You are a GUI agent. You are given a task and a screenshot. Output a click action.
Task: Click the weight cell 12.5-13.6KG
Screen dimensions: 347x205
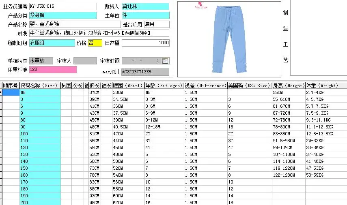(x=326, y=134)
